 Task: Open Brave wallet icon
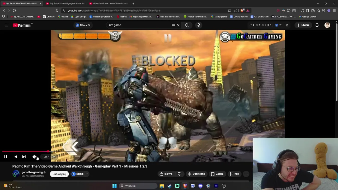click(313, 11)
